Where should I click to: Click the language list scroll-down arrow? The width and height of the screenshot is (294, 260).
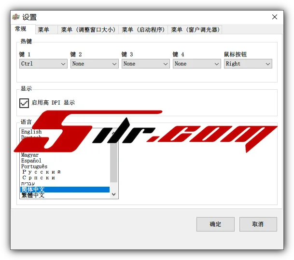click(x=113, y=194)
